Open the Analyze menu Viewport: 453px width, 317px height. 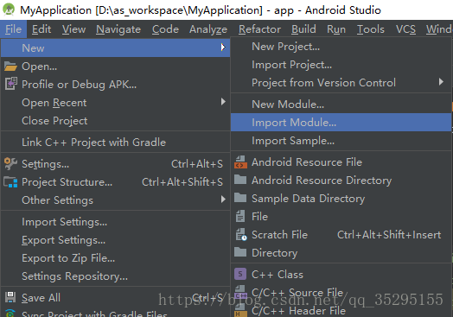click(x=208, y=29)
